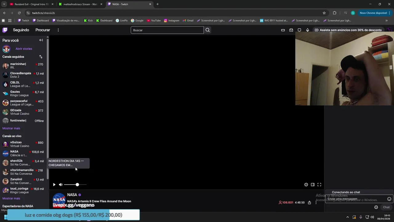Open the Seguindo tab
This screenshot has height=222, width=394.
pos(21,30)
